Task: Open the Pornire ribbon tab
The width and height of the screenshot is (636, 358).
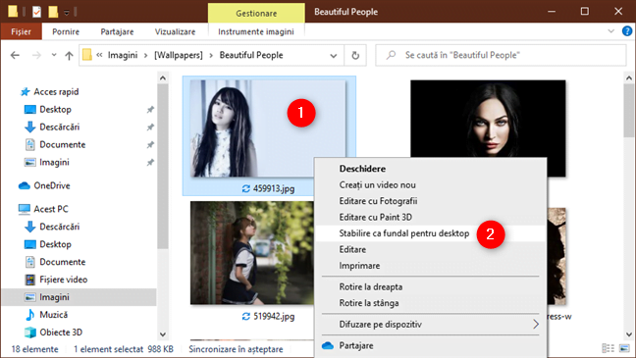Action: (66, 31)
